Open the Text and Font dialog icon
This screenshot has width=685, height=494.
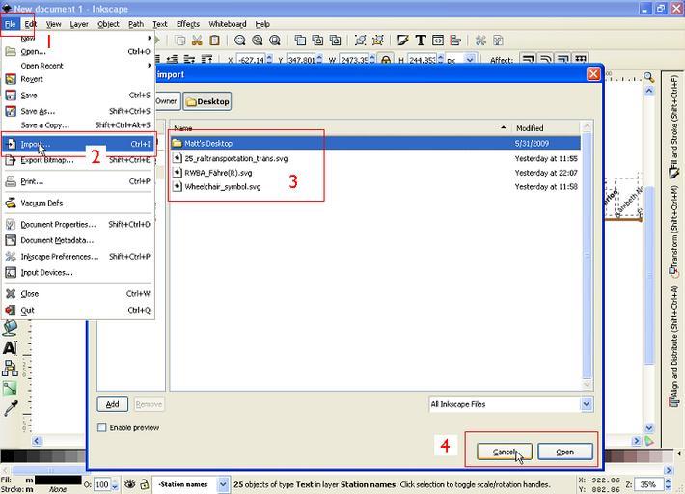coord(421,41)
